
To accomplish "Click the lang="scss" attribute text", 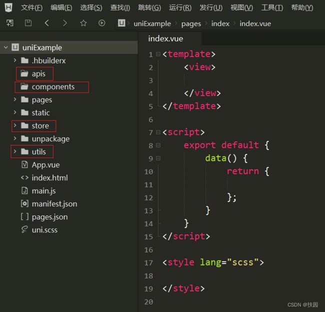I will click(229, 262).
